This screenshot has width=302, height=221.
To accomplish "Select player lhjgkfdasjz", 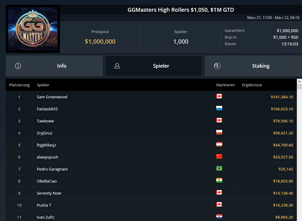I will [46, 145].
